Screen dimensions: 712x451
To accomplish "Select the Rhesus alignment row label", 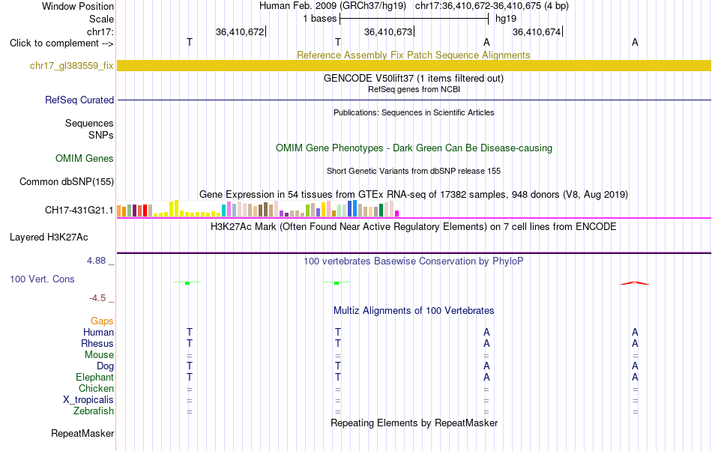I will tap(97, 343).
